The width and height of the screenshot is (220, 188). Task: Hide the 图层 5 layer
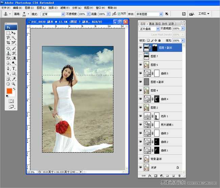[141, 65]
